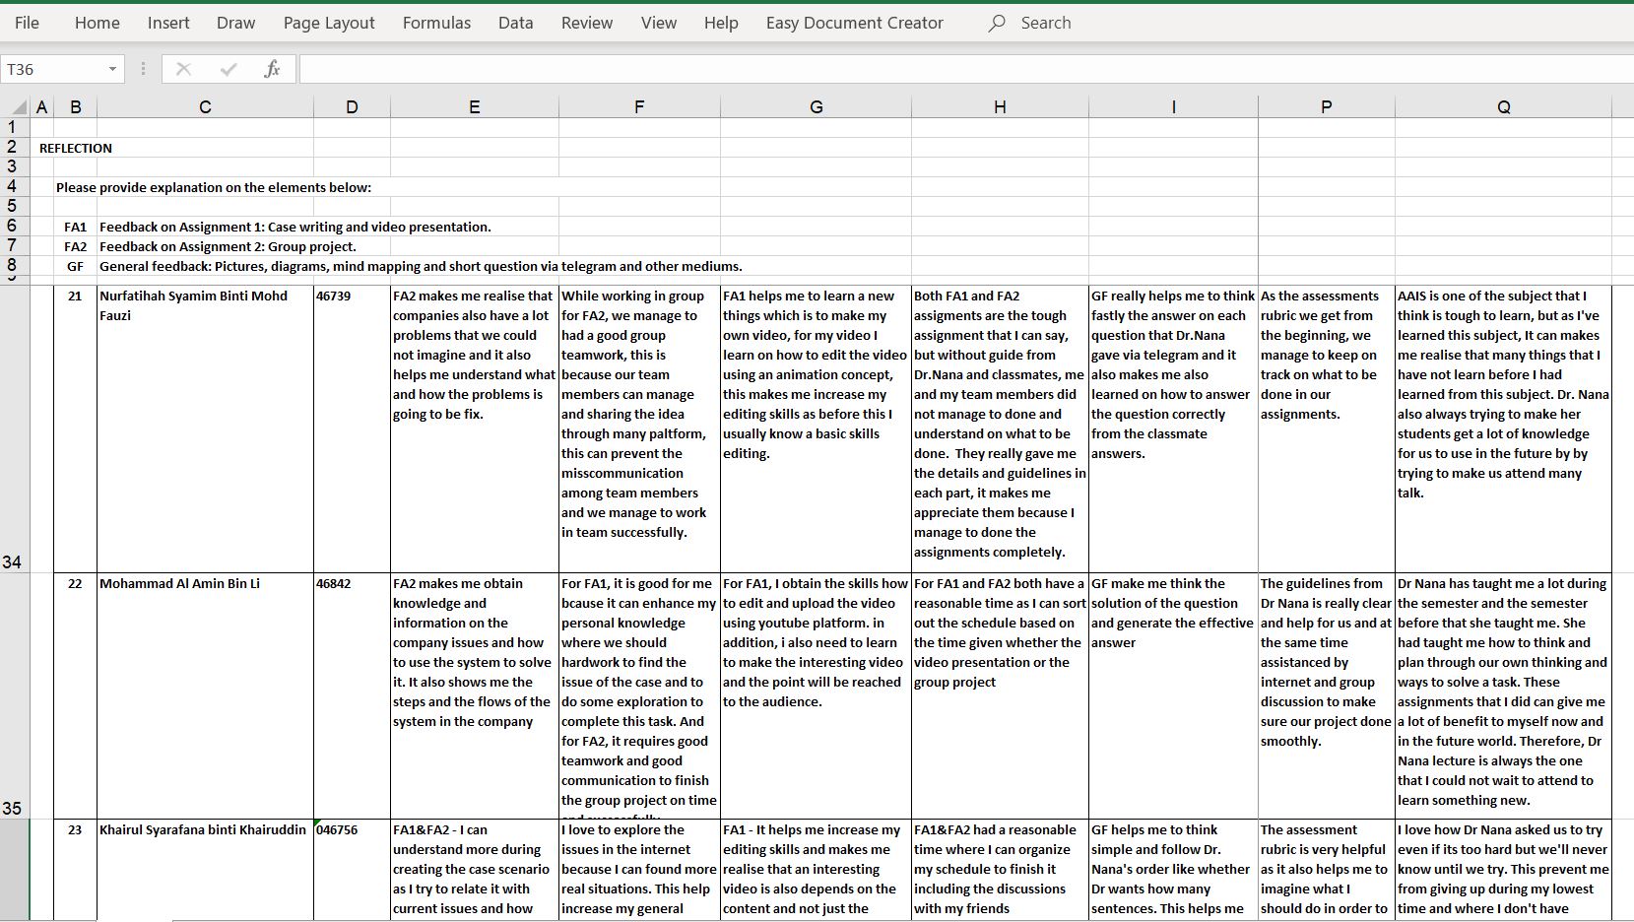Click the REFLECTION title cell
The image size is (1634, 922).
[x=76, y=148]
